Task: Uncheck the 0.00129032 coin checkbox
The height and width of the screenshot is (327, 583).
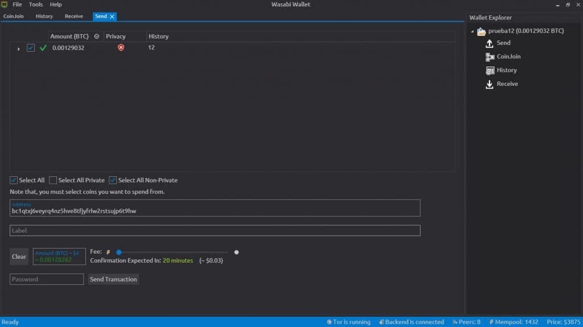Action: pos(31,48)
